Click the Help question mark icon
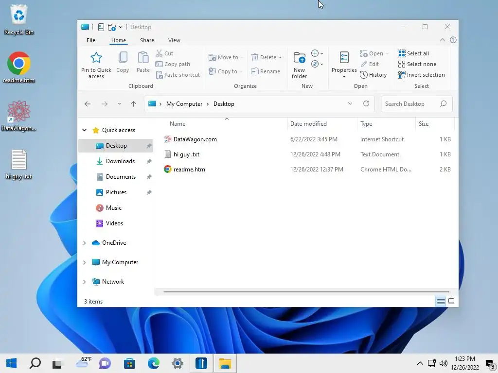The image size is (498, 373). point(453,40)
